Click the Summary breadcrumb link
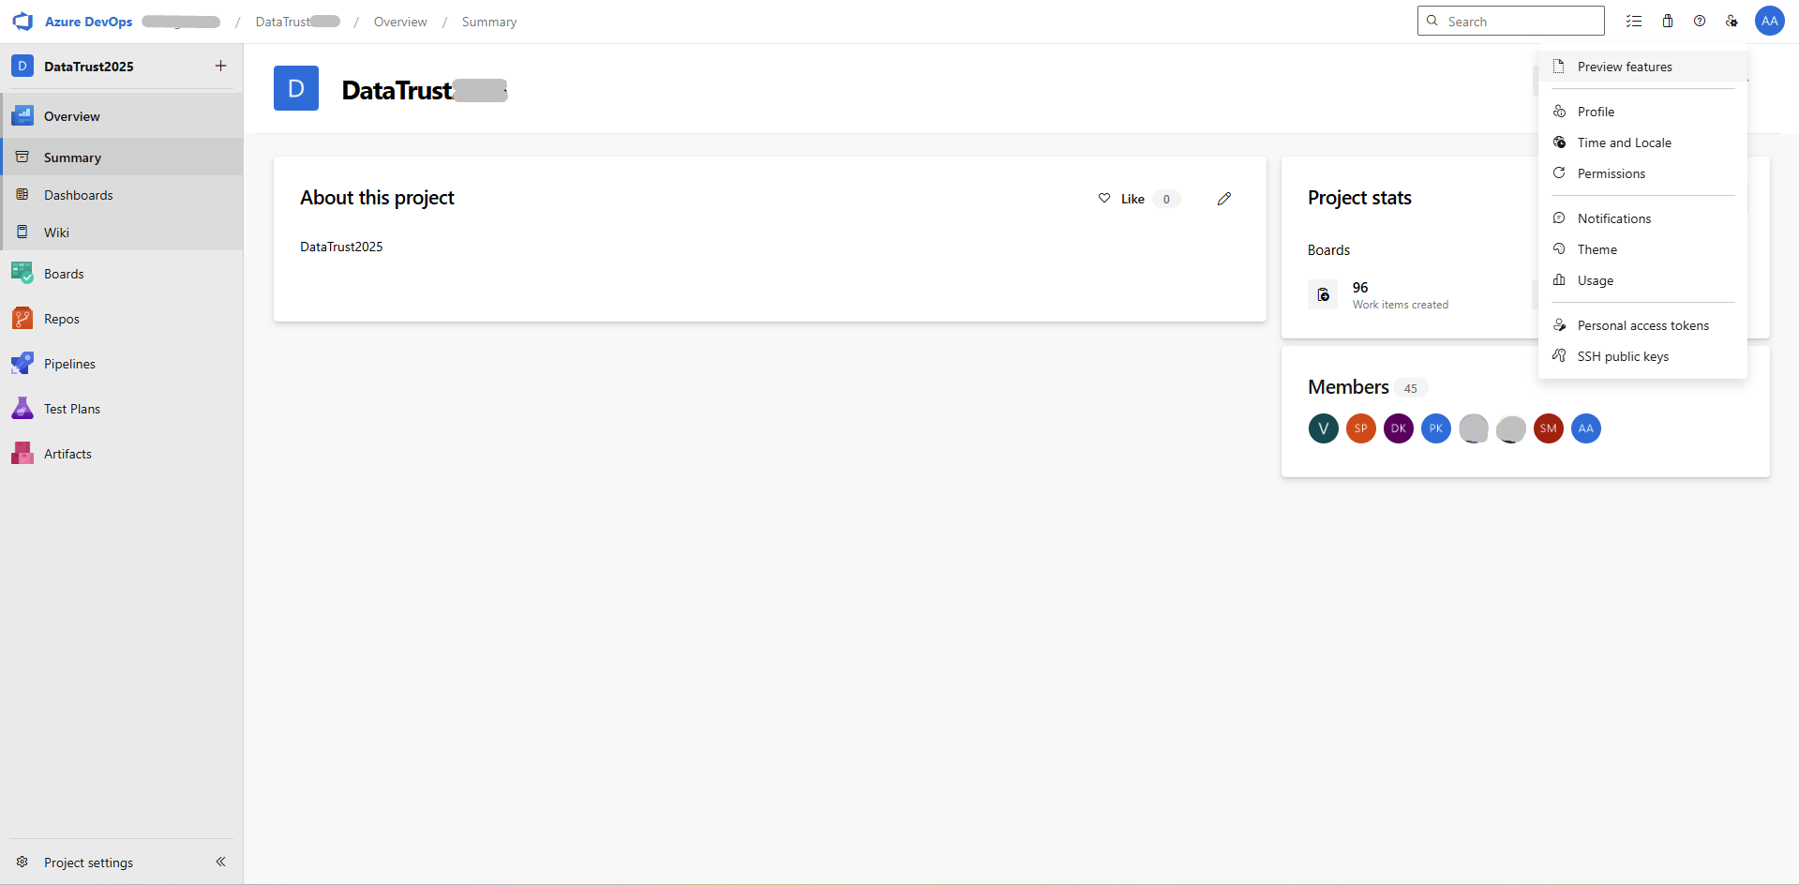This screenshot has width=1799, height=885. point(489,22)
